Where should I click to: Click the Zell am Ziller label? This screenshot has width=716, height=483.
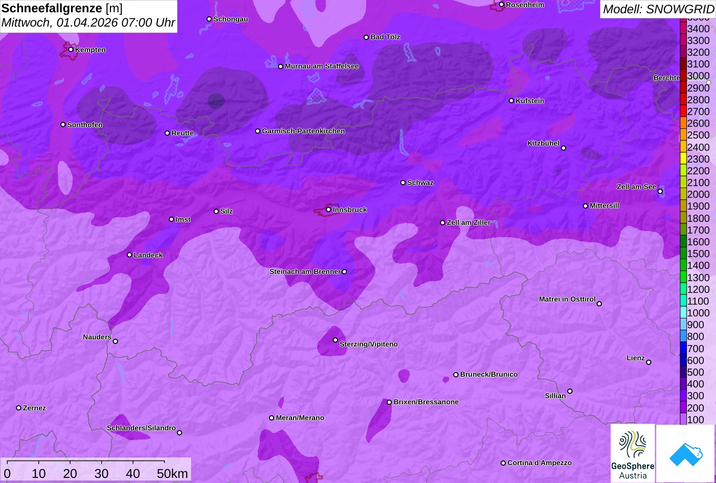coord(468,223)
